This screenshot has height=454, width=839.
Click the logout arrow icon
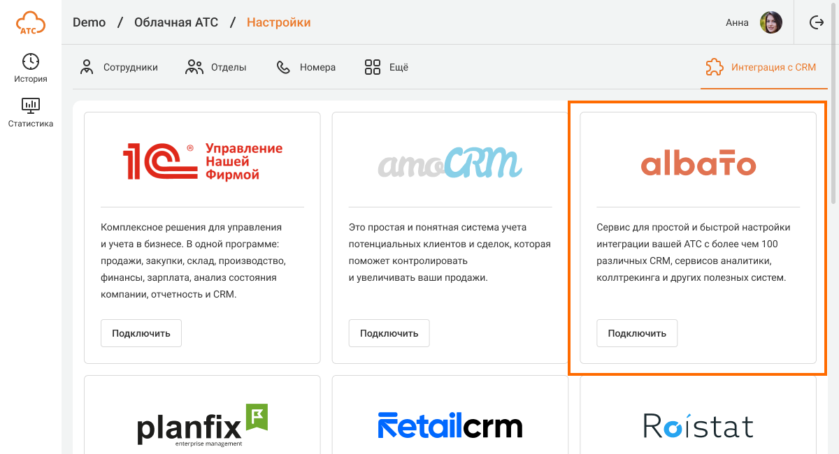click(x=817, y=22)
